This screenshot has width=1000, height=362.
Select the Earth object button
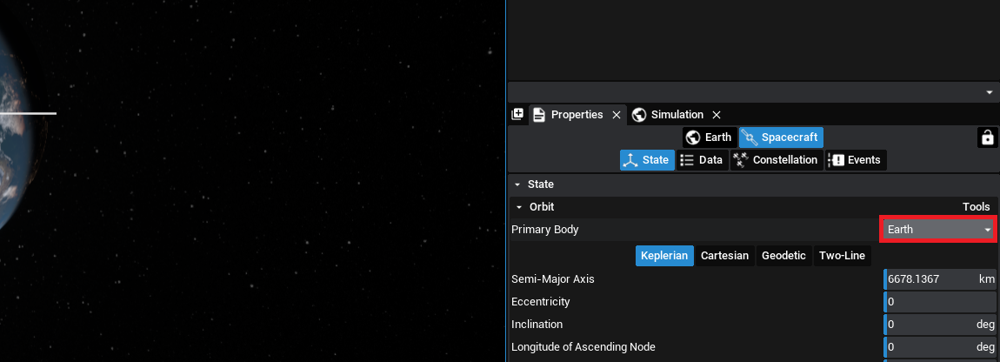tap(709, 137)
